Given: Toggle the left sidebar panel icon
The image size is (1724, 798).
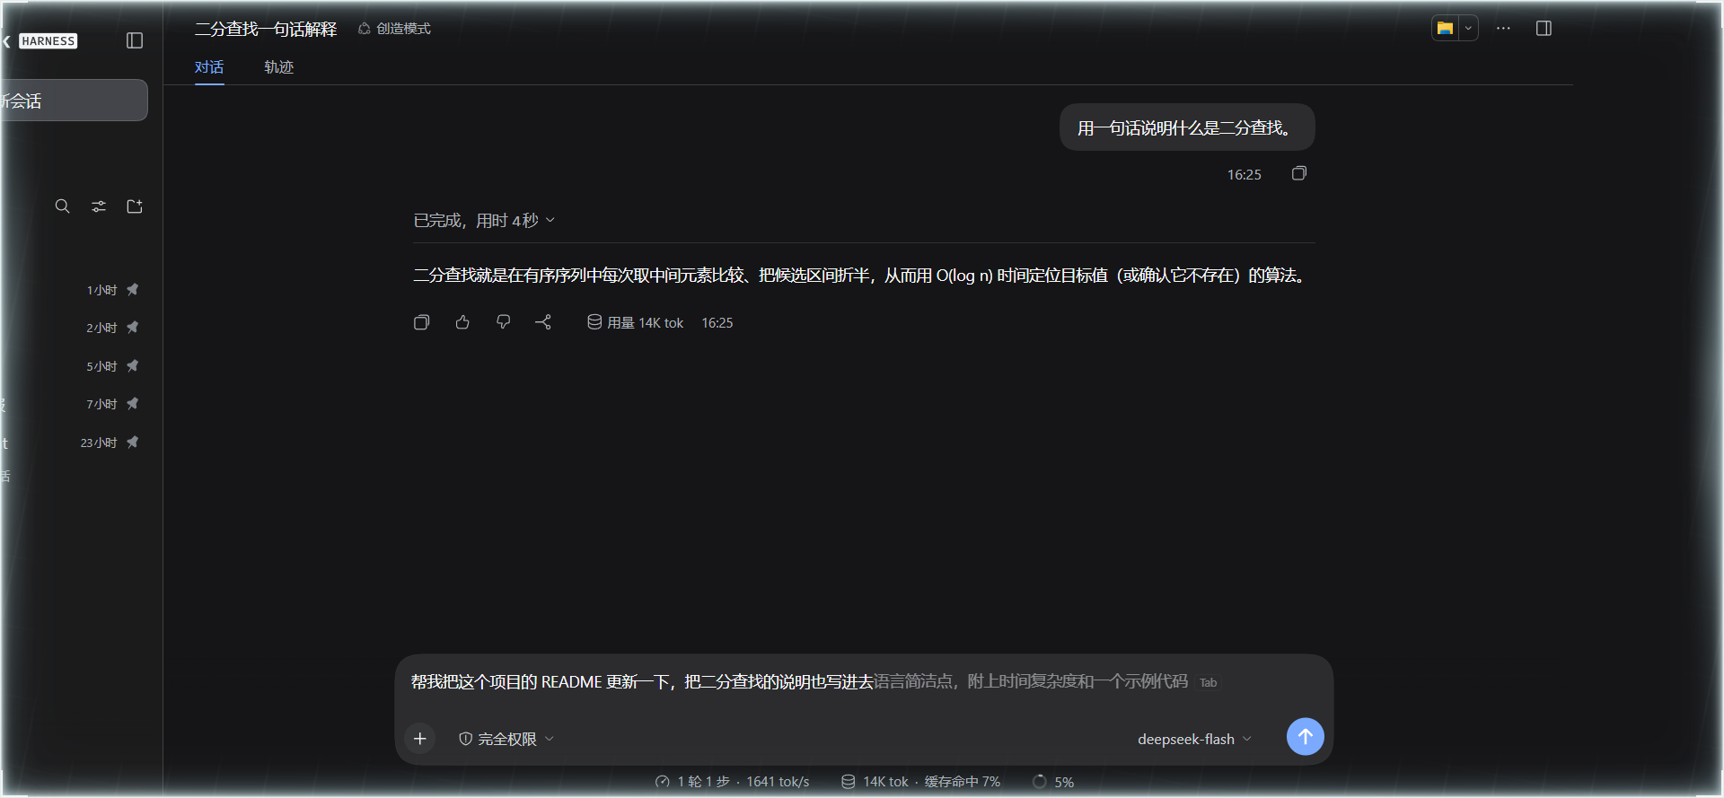Looking at the screenshot, I should click(x=135, y=40).
